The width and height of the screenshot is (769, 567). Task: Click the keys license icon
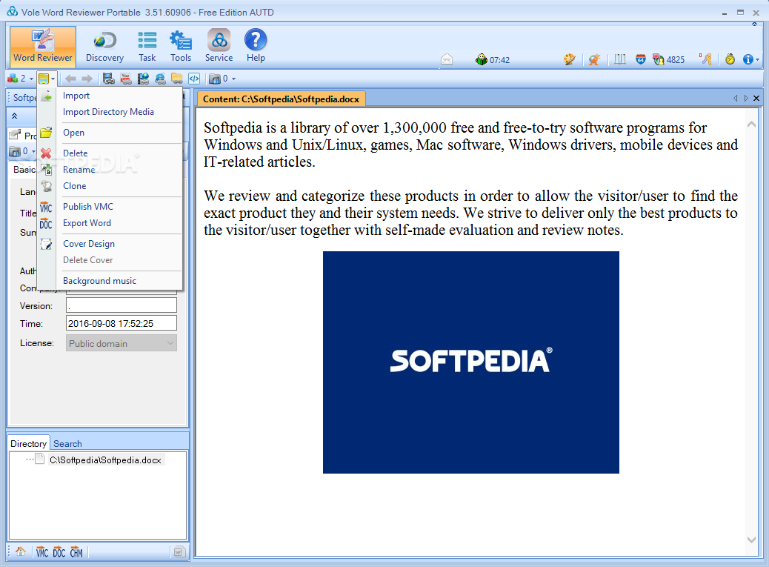tap(706, 59)
